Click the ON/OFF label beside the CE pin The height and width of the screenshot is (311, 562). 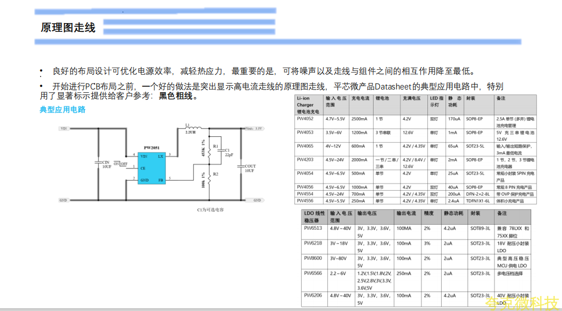pyautogui.click(x=120, y=164)
